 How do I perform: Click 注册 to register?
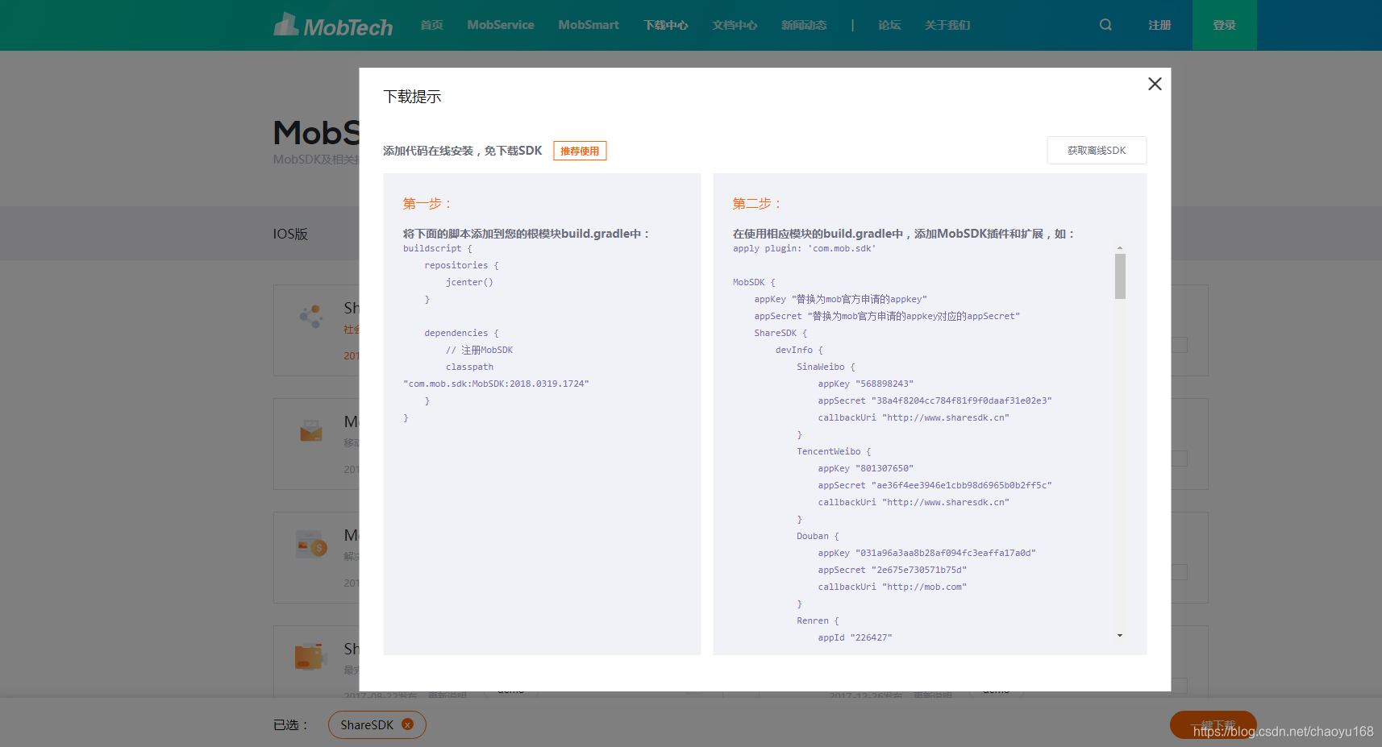coord(1159,25)
